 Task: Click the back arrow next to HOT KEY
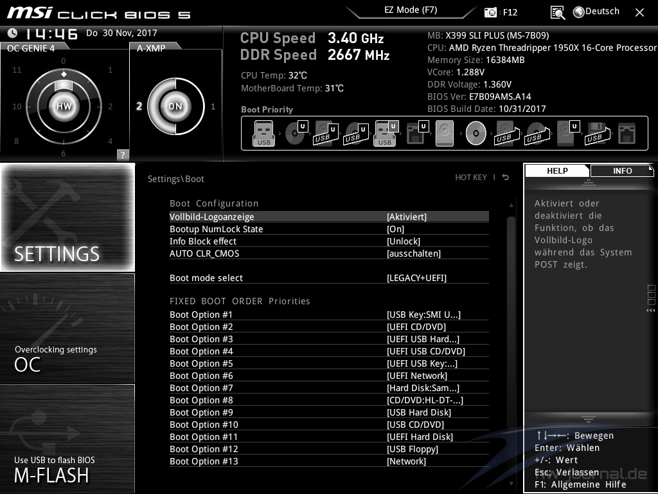pyautogui.click(x=506, y=178)
